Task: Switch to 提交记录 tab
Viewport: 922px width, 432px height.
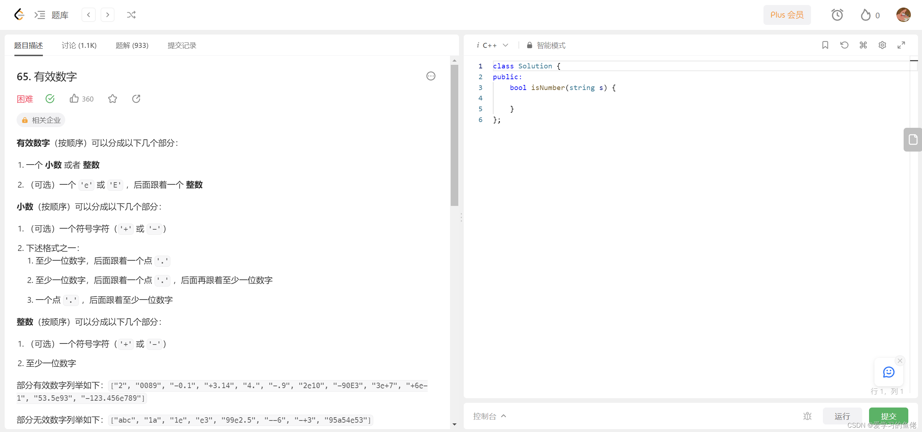Action: click(x=182, y=45)
